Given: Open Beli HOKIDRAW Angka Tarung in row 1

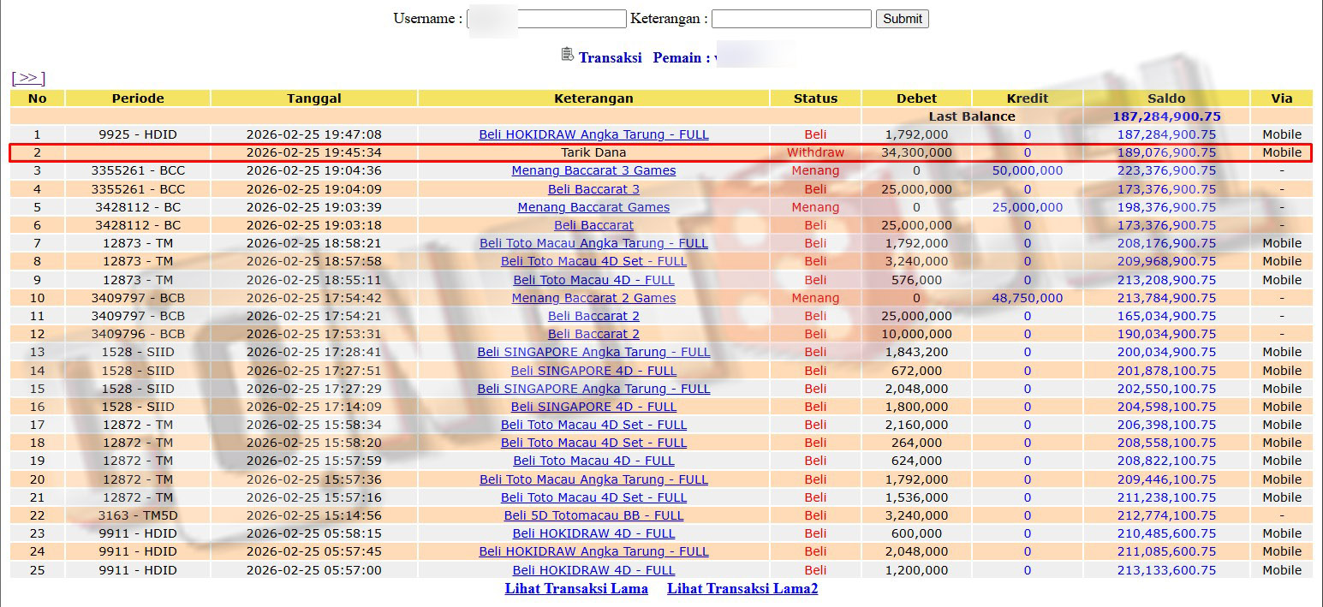Looking at the screenshot, I should pyautogui.click(x=593, y=134).
